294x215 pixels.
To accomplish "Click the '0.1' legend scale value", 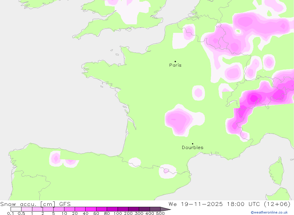I will tap(11, 214).
